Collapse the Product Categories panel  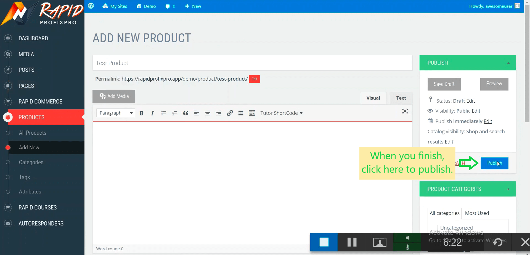pos(508,189)
